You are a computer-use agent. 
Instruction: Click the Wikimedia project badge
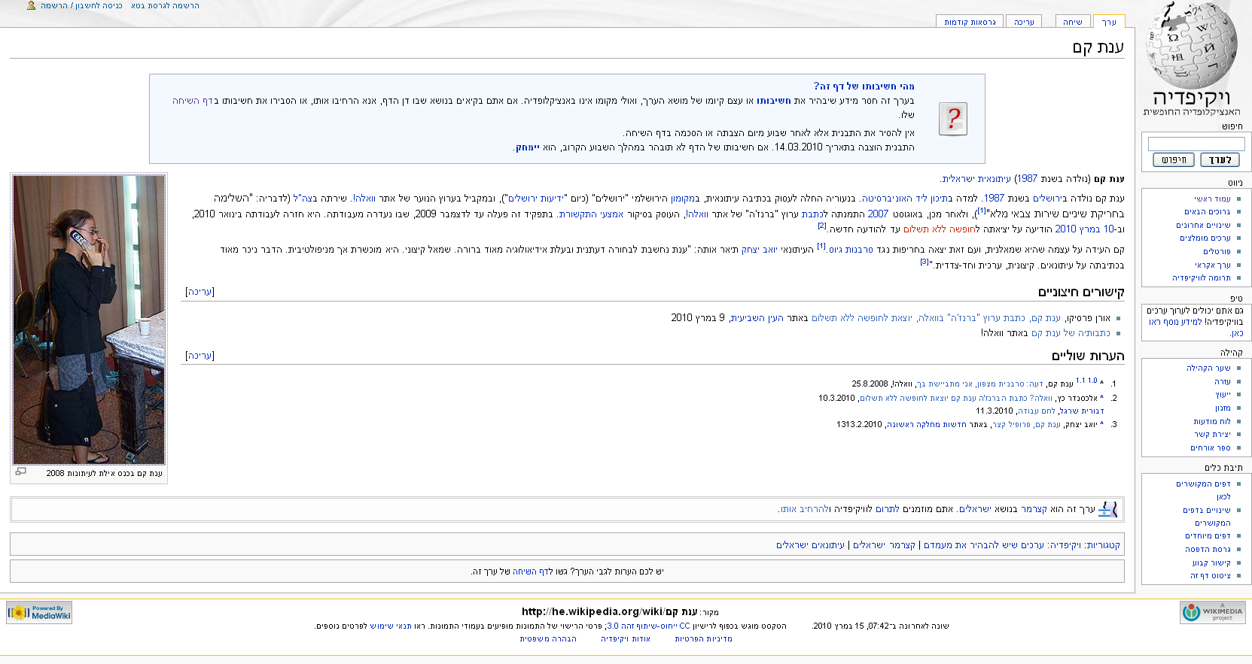[x=1212, y=612]
